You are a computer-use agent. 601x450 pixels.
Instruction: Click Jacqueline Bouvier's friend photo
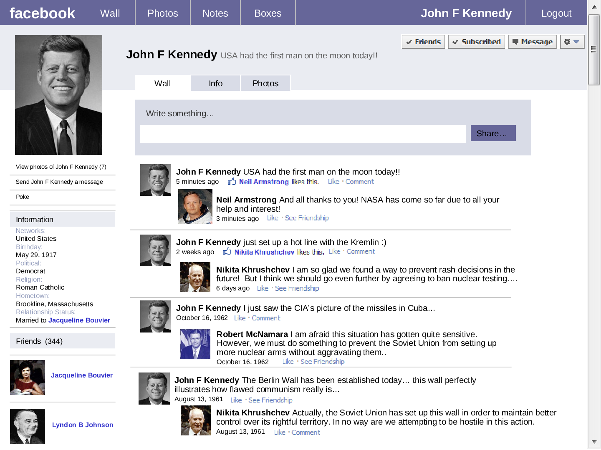pyautogui.click(x=28, y=377)
